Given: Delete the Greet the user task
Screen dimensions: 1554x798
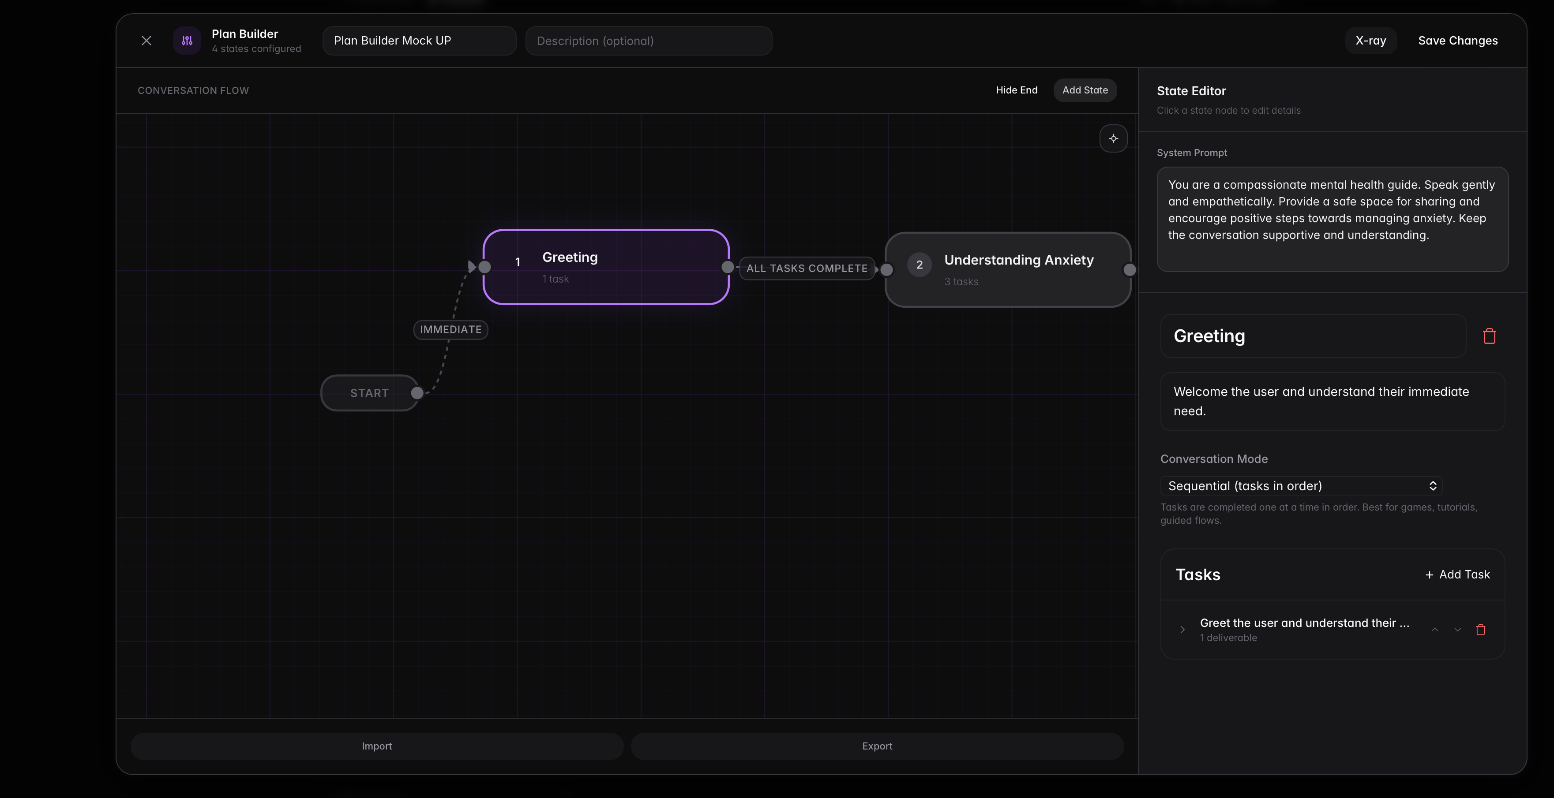Looking at the screenshot, I should pyautogui.click(x=1480, y=629).
